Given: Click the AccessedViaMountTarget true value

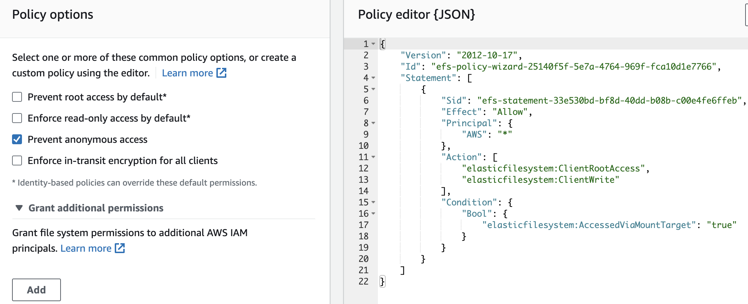Looking at the screenshot, I should [721, 225].
